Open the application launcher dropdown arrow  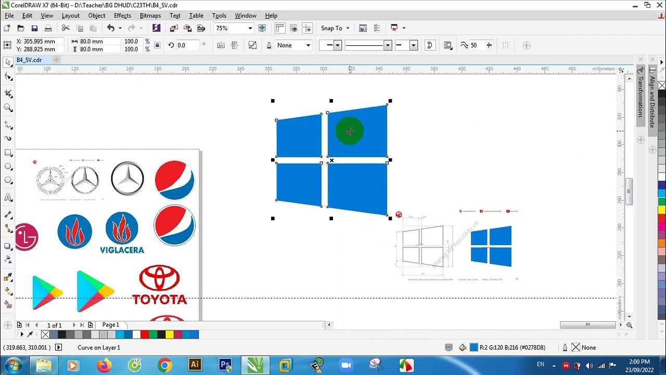coord(404,28)
